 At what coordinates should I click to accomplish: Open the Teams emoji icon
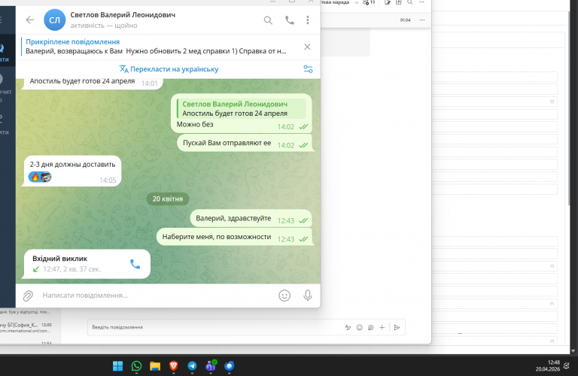point(360,327)
